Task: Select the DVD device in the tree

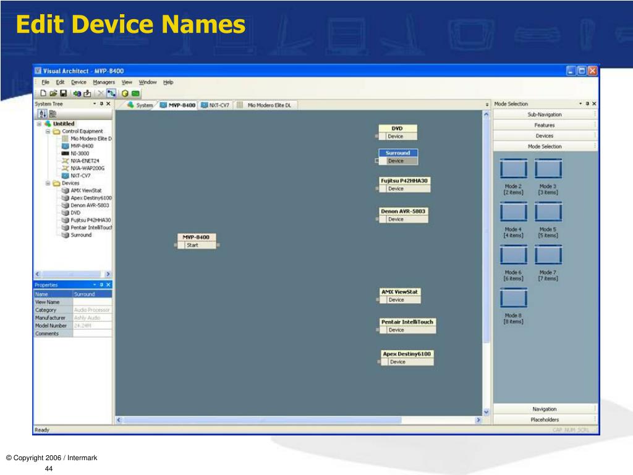Action: coord(71,213)
